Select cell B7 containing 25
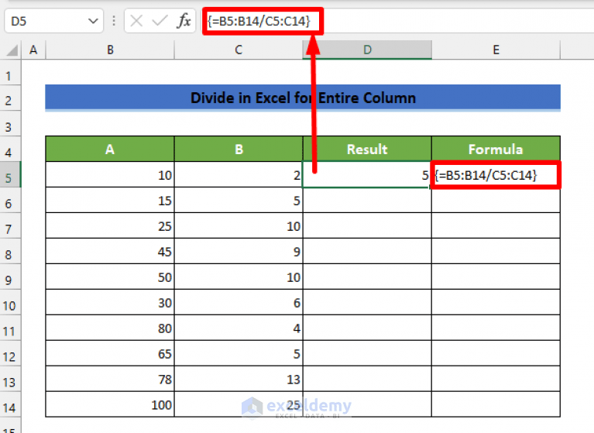This screenshot has width=594, height=433. (110, 225)
